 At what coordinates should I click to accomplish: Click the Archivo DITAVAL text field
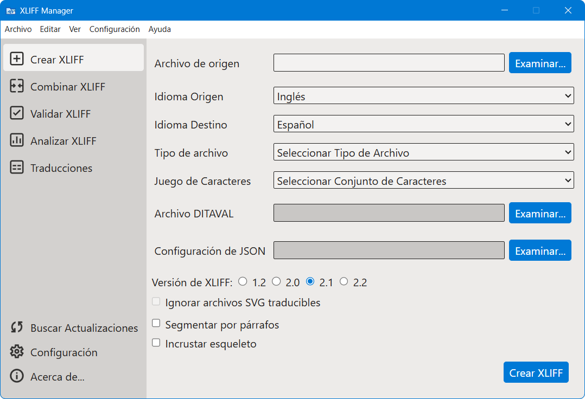point(389,213)
